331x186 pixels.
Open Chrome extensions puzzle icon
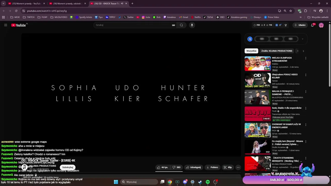pyautogui.click(x=306, y=11)
